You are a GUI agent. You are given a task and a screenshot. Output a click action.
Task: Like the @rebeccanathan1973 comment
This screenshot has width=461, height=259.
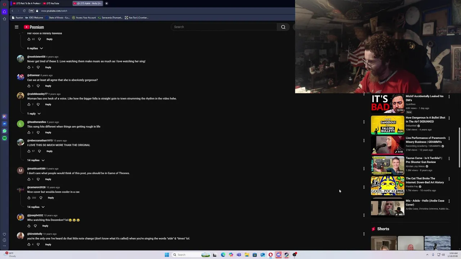[29, 151]
